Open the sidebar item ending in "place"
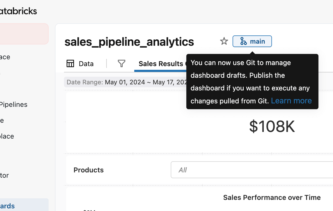The height and width of the screenshot is (211, 333). pyautogui.click(x=7, y=136)
